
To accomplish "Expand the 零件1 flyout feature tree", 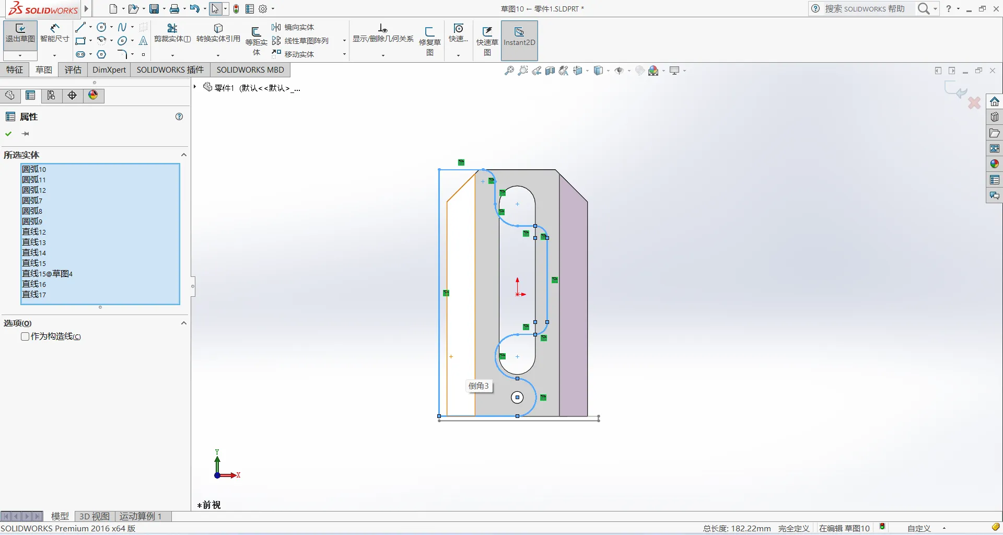I will click(x=195, y=87).
